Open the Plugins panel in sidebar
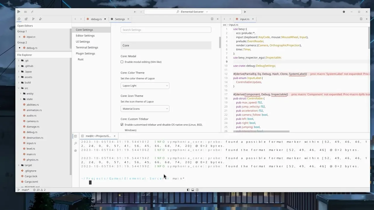The image size is (374, 210). coord(26,19)
